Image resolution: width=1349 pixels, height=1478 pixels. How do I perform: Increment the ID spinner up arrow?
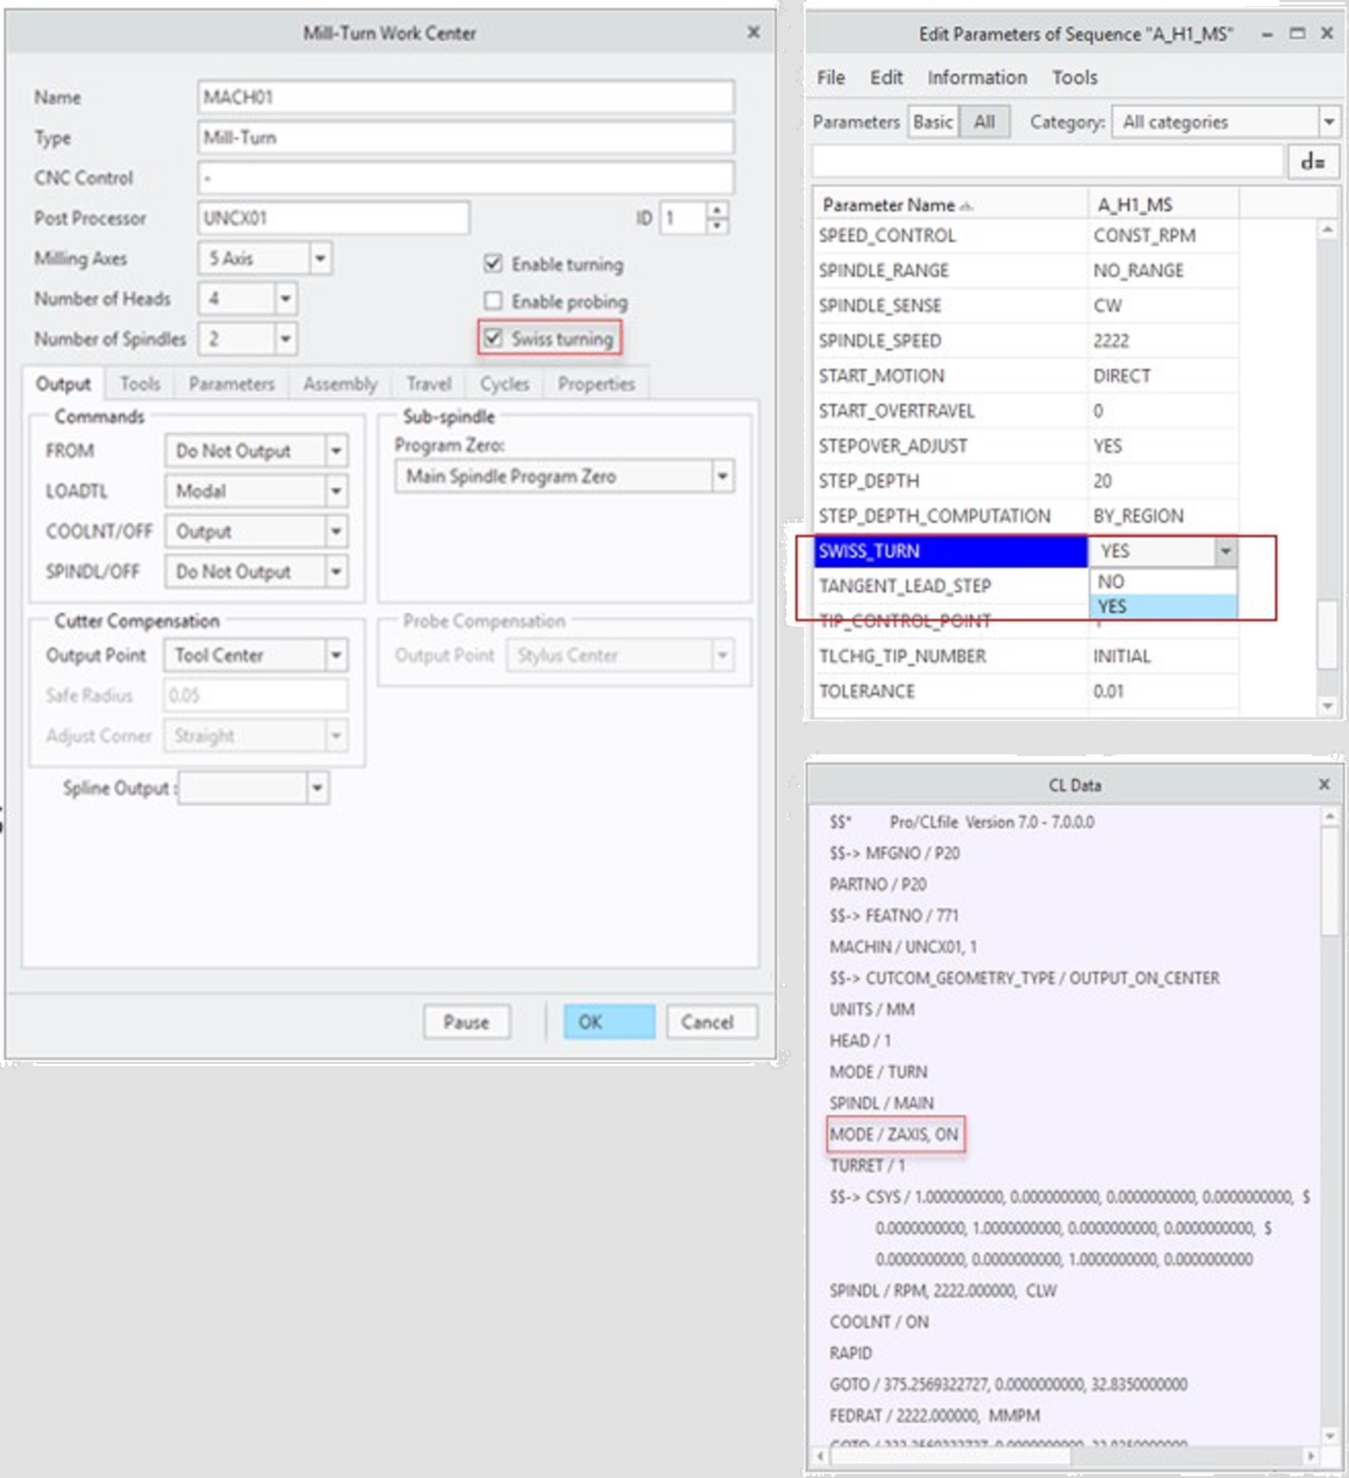click(717, 211)
